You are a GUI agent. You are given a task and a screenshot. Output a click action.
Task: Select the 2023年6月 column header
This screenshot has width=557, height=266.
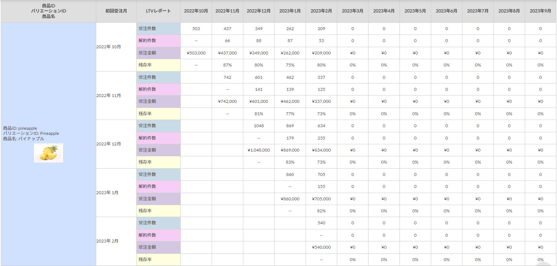(x=447, y=11)
